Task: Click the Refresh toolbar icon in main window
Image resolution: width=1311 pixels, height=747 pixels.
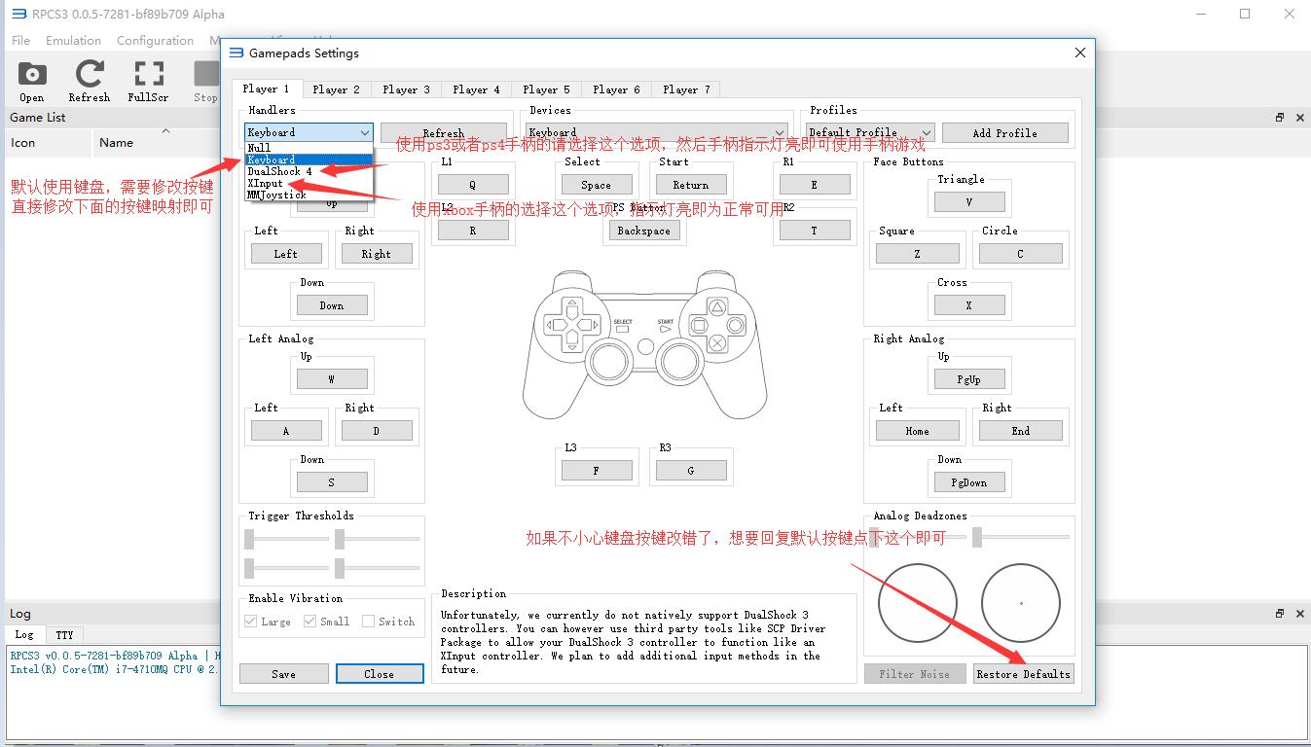Action: (x=90, y=80)
